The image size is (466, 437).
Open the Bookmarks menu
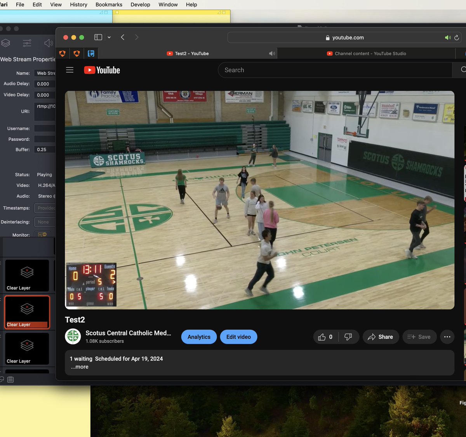pyautogui.click(x=109, y=5)
